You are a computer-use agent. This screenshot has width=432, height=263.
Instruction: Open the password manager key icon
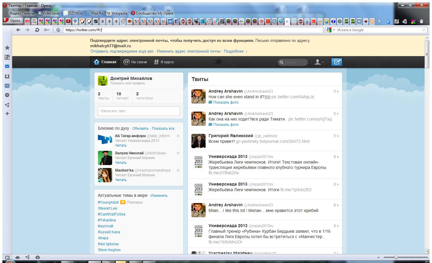click(46, 30)
